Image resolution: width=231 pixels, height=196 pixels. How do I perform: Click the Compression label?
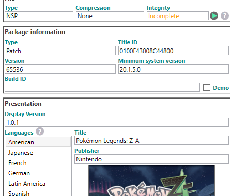[93, 8]
